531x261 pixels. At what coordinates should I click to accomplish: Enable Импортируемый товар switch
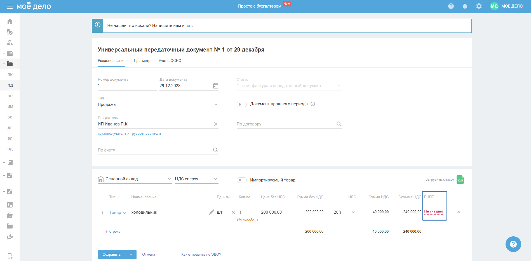241,180
